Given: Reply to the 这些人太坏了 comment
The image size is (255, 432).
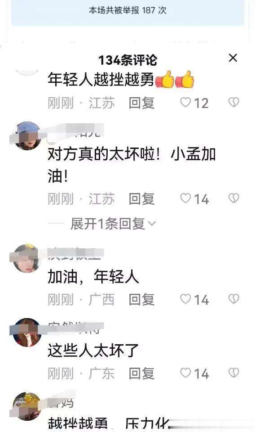Looking at the screenshot, I should [x=141, y=373].
